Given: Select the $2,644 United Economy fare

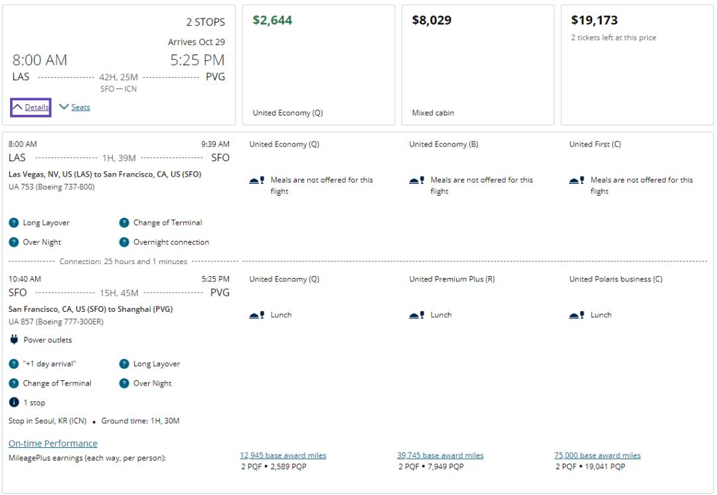Looking at the screenshot, I should click(x=318, y=65).
